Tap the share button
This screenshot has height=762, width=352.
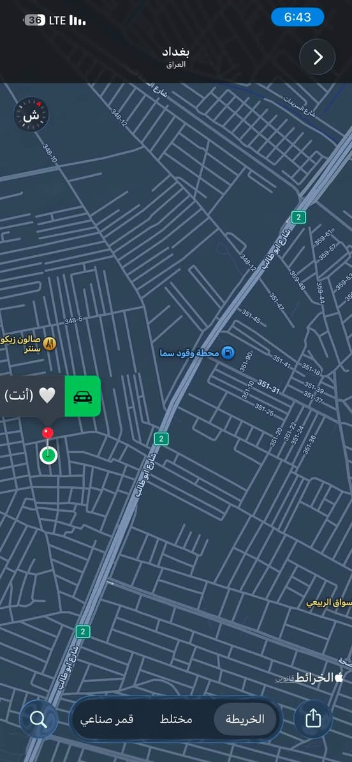[x=313, y=719]
